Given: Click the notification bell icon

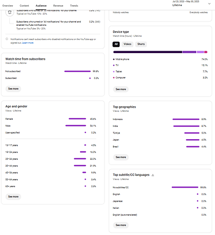Looking at the screenshot, I should click(x=10, y=12).
